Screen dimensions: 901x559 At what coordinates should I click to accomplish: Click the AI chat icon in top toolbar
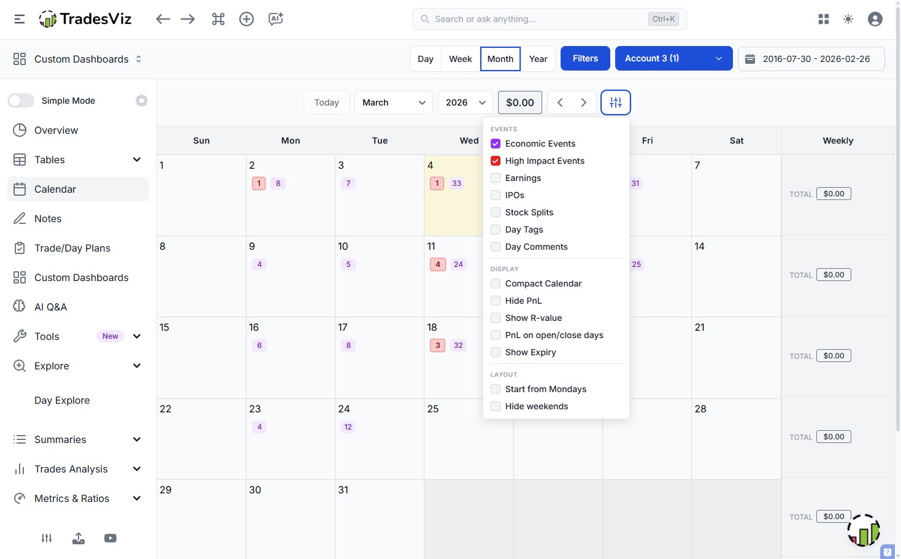click(x=276, y=19)
